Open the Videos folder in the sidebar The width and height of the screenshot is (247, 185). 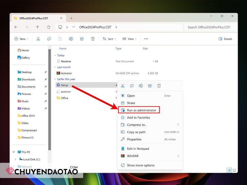(x=24, y=108)
